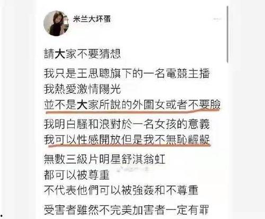Image resolution: width=265 pixels, height=219 pixels.
Task: Click the blurred smudge right of 都可以被尊重
Action: (134, 170)
